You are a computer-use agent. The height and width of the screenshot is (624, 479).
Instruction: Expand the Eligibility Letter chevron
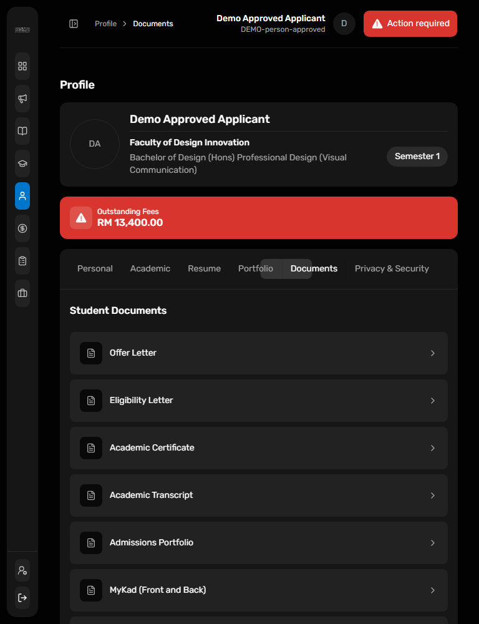click(432, 401)
